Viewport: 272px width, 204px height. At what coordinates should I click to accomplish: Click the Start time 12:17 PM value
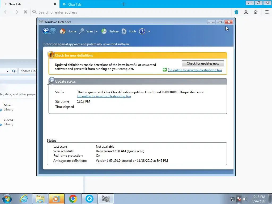[84, 101]
